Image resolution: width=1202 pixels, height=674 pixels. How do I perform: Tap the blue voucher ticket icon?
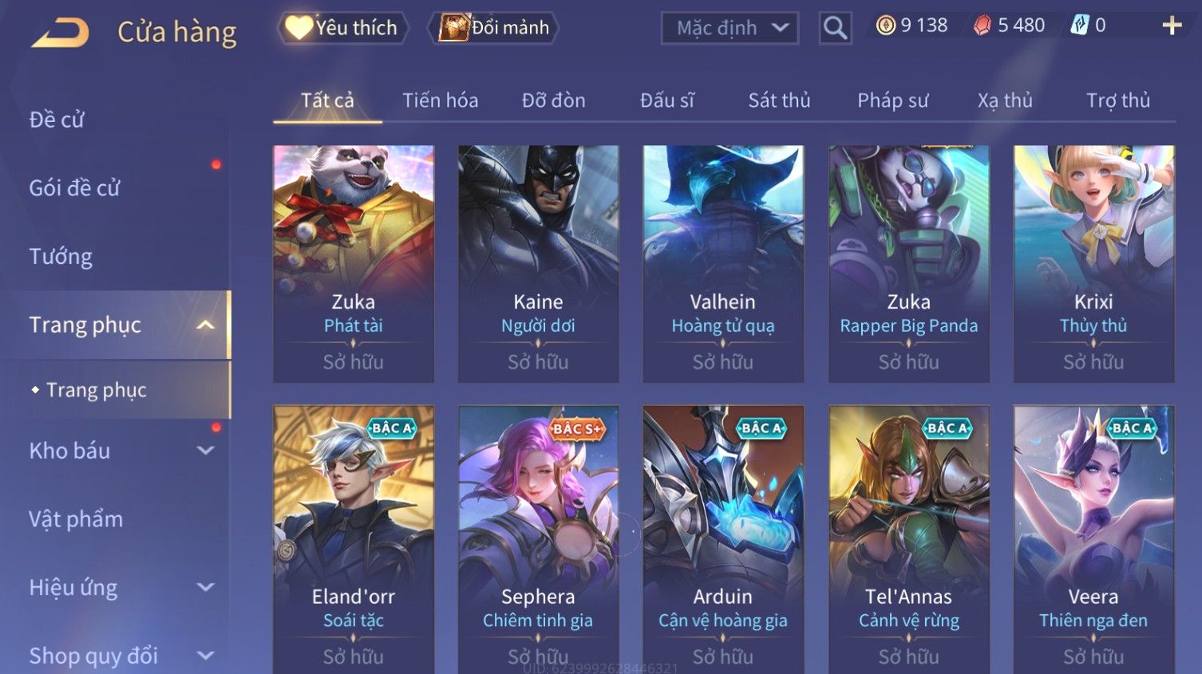tap(1079, 26)
